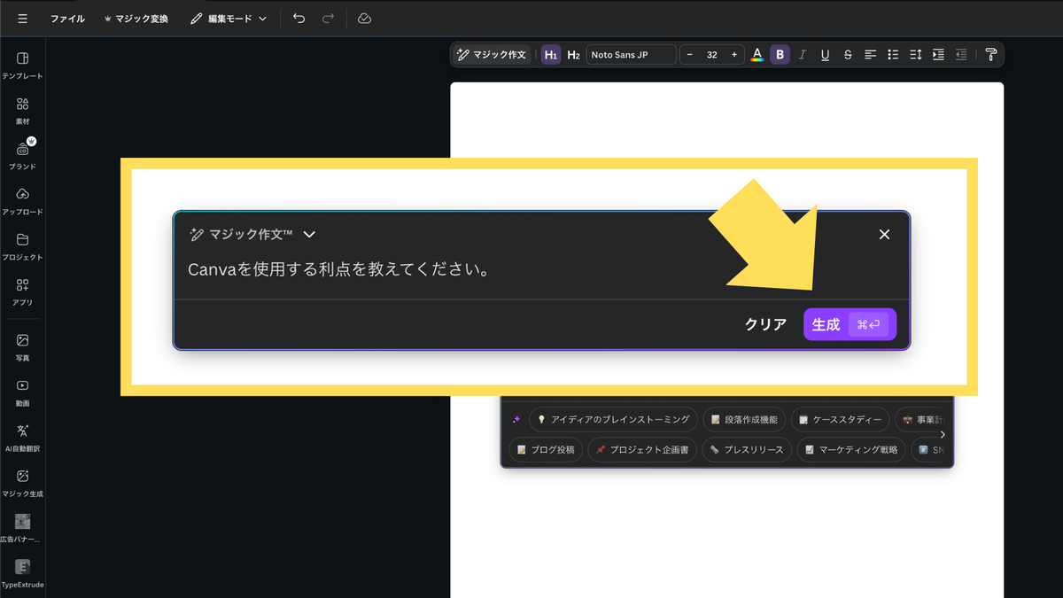Click the font size value 32
The width and height of the screenshot is (1063, 598).
pyautogui.click(x=712, y=55)
